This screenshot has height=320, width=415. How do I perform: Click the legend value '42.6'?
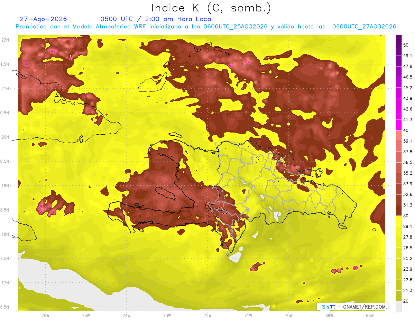408,109
